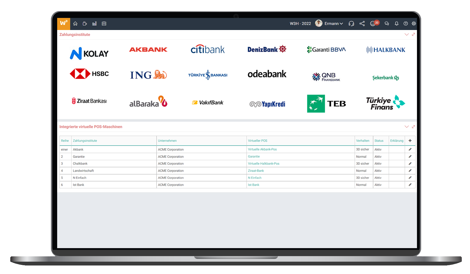Select the Türkiye İş Bankası logo
This screenshot has width=470, height=274.
point(208,75)
